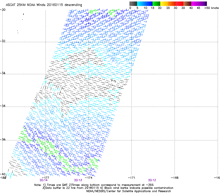Click the purple 20:13 time label
The width and height of the screenshot is (220, 193).
pyautogui.click(x=78, y=180)
